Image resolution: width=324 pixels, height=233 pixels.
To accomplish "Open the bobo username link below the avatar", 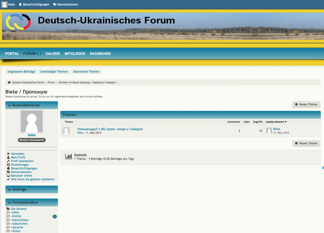I will tap(32, 135).
